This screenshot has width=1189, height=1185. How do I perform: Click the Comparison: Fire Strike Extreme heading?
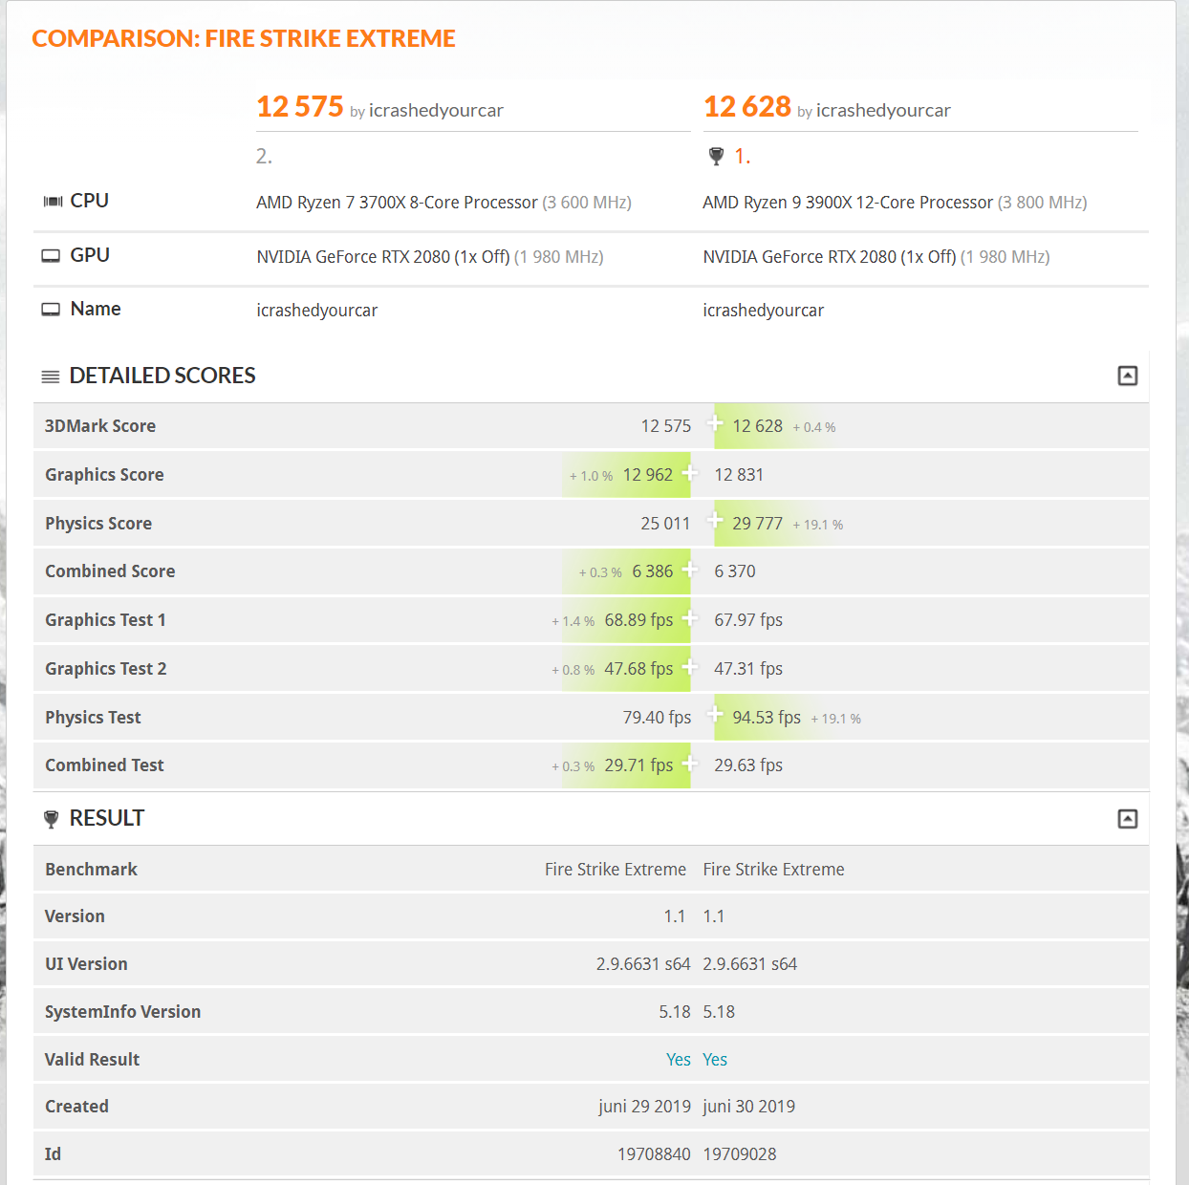click(x=244, y=38)
